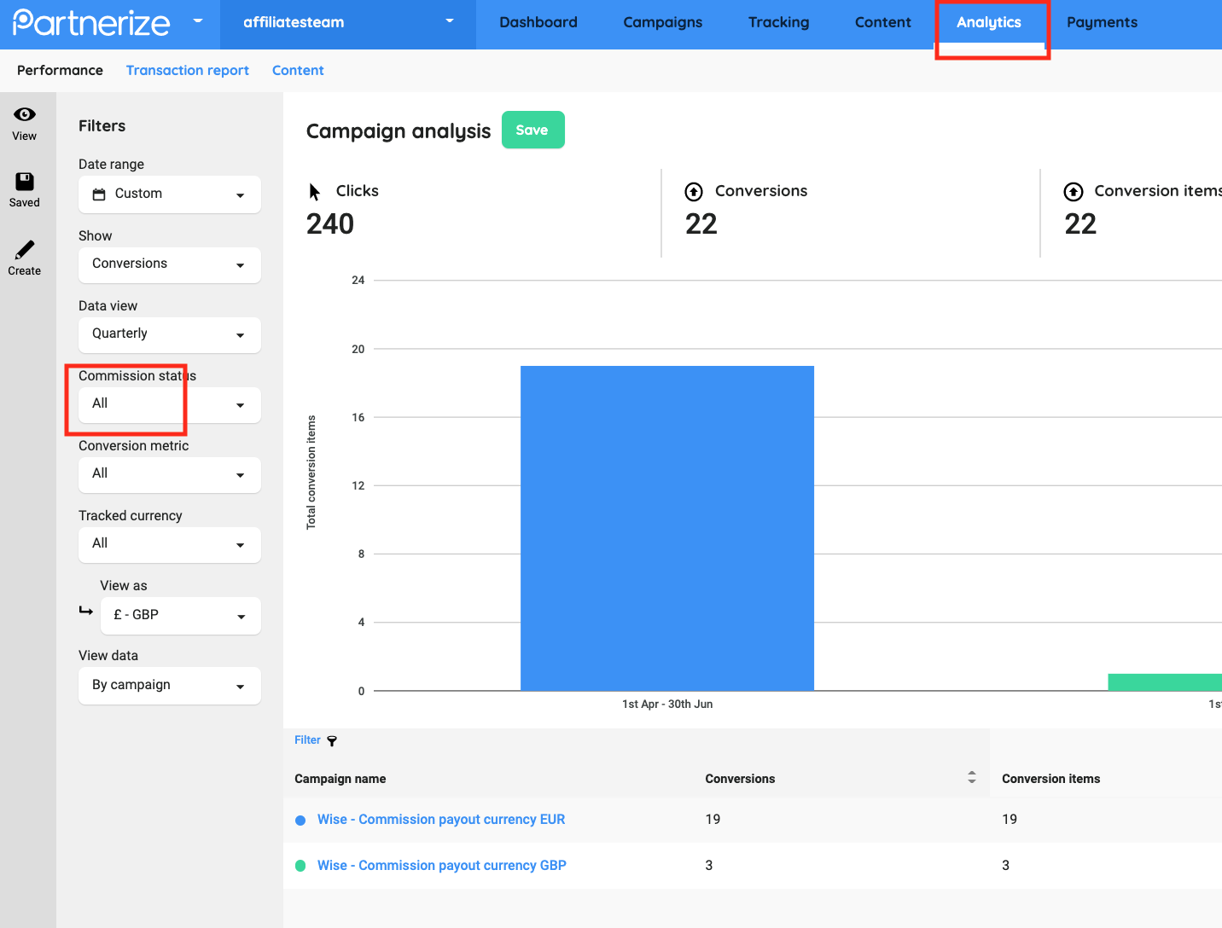
Task: Open the View eye icon in sidebar
Action: [x=25, y=115]
